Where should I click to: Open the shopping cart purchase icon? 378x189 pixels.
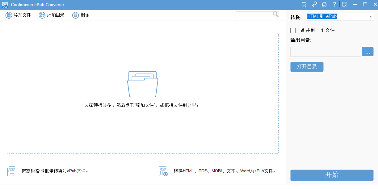click(x=304, y=4)
